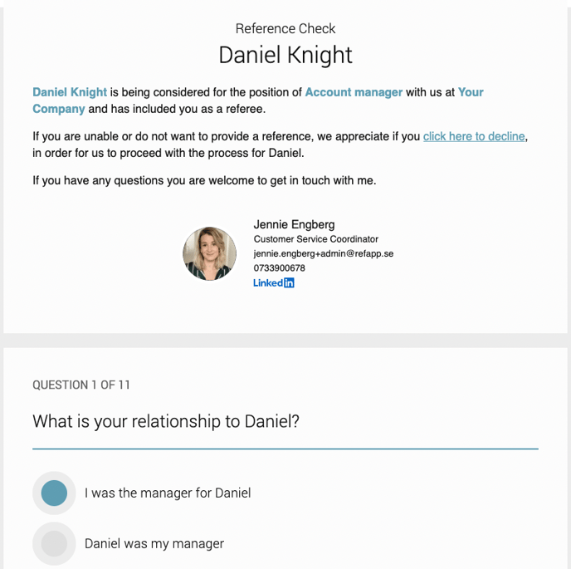
Task: Click the blue divider line under the question
Action: pyautogui.click(x=285, y=449)
